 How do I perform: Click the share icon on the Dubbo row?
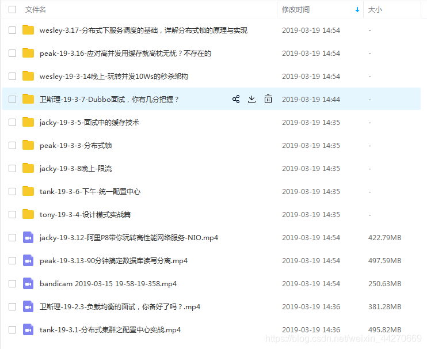[236, 99]
